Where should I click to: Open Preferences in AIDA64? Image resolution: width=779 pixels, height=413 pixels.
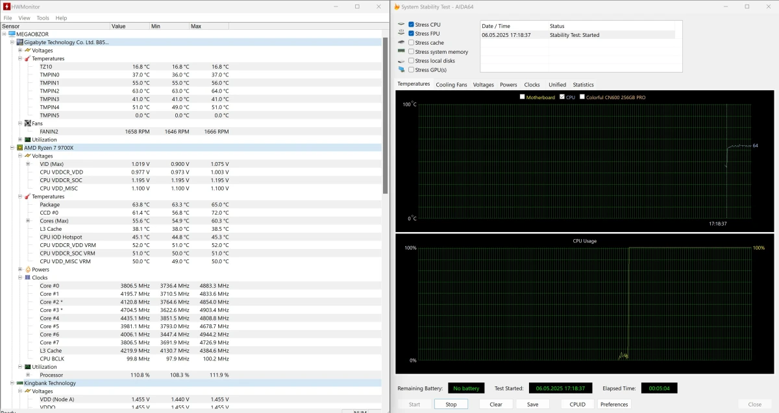[614, 404]
